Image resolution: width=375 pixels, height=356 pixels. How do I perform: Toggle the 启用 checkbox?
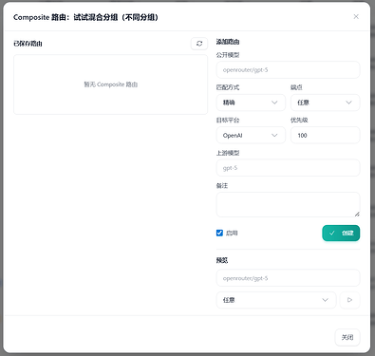point(219,233)
